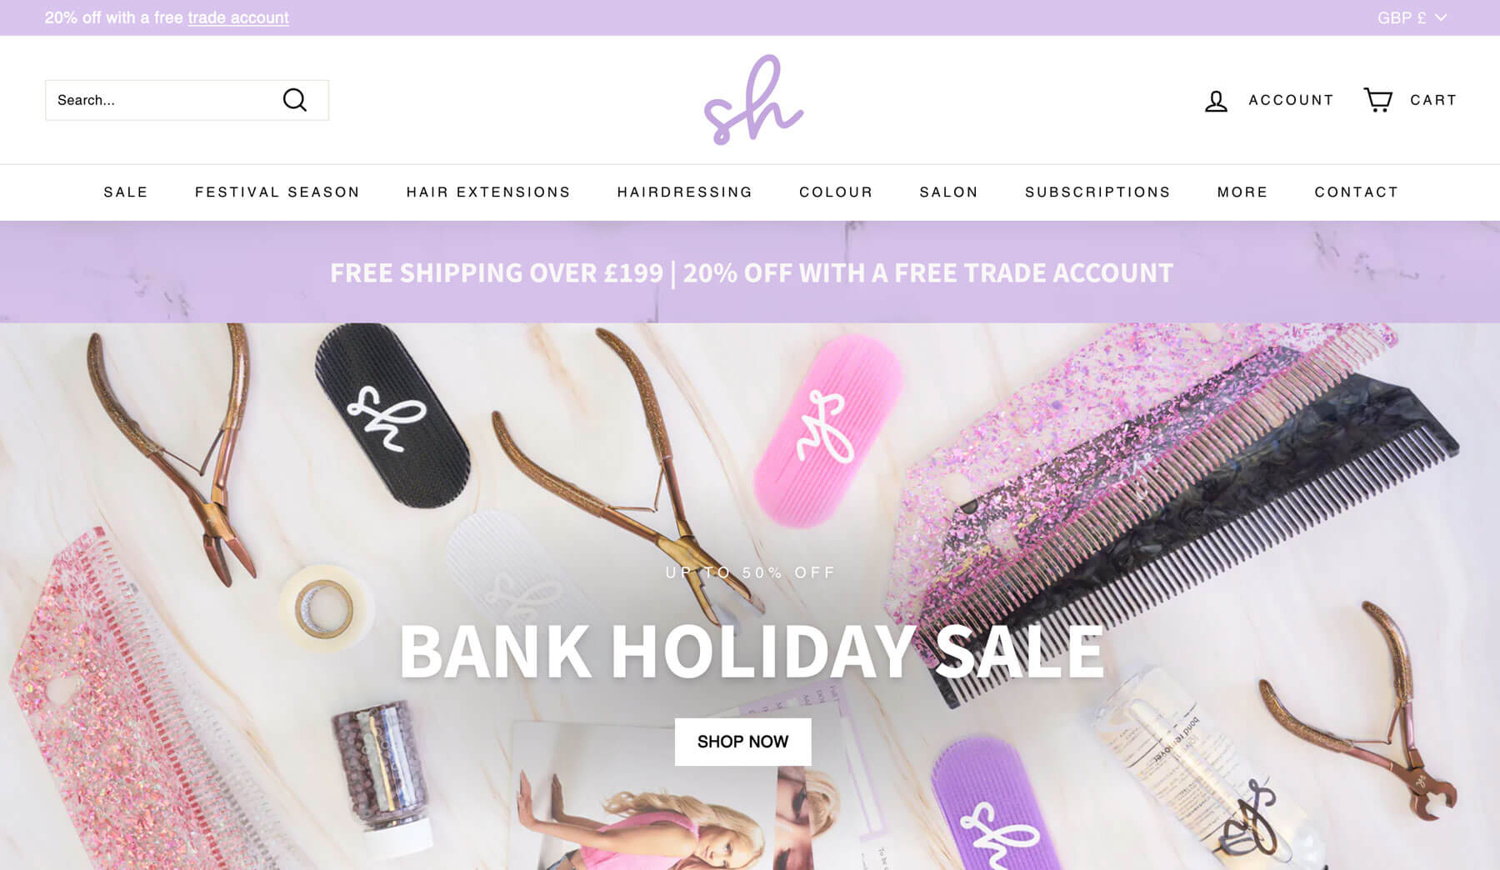
Task: Open the Festival Season menu
Action: (x=277, y=192)
